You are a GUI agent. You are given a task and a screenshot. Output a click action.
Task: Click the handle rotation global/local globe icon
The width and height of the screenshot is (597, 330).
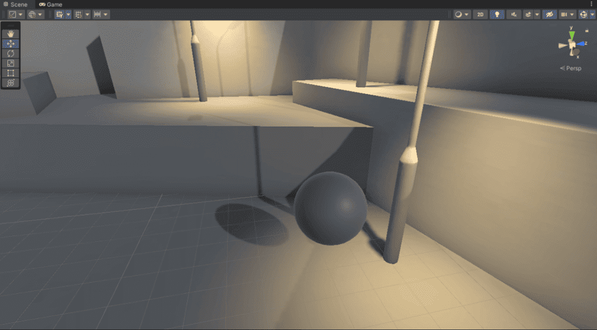pos(32,15)
